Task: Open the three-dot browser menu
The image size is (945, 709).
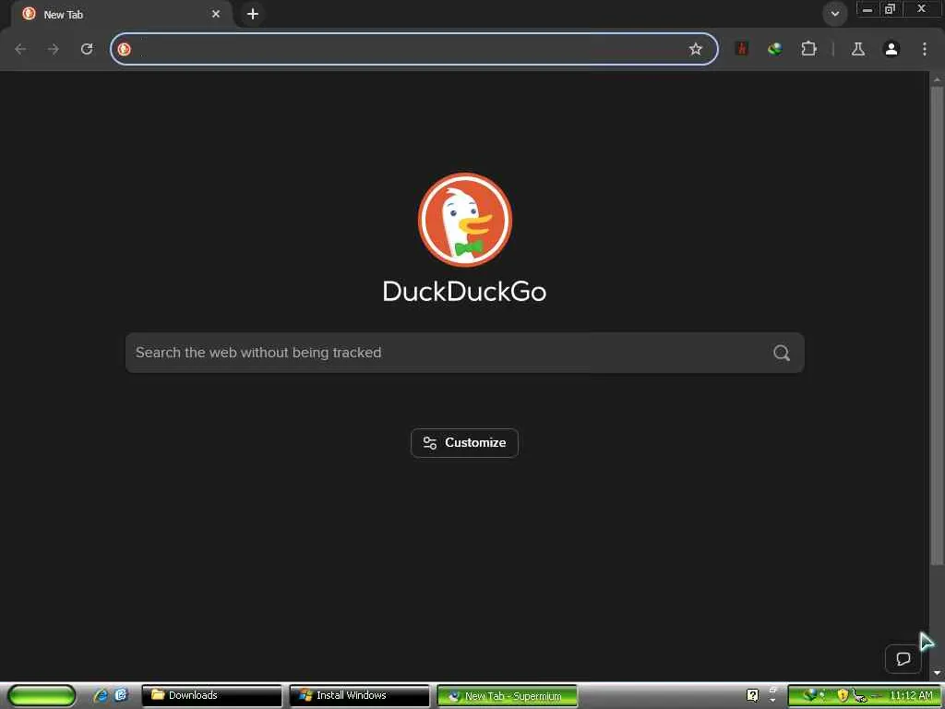Action: pyautogui.click(x=925, y=49)
